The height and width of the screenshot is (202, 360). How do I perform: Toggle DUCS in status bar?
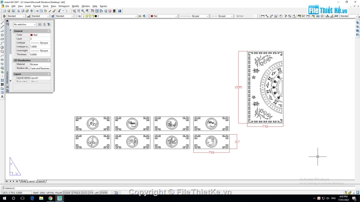(x=85, y=193)
